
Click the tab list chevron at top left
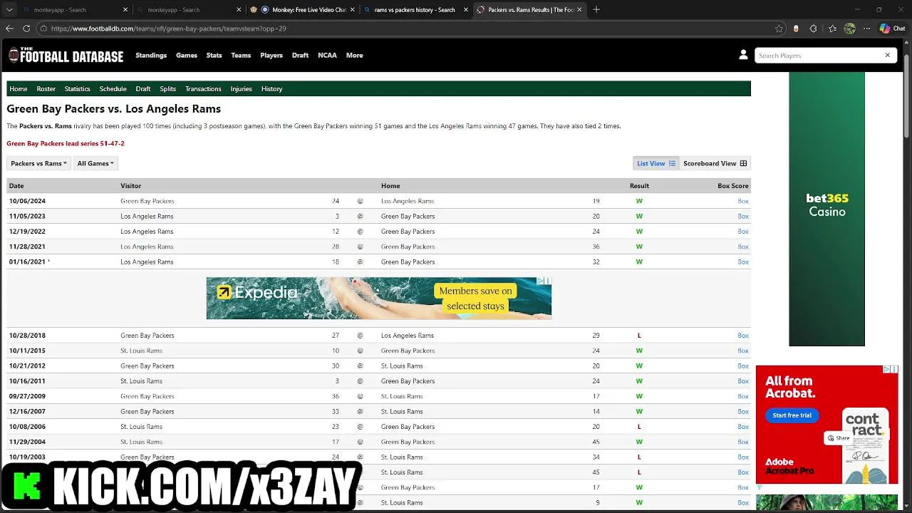(9, 10)
